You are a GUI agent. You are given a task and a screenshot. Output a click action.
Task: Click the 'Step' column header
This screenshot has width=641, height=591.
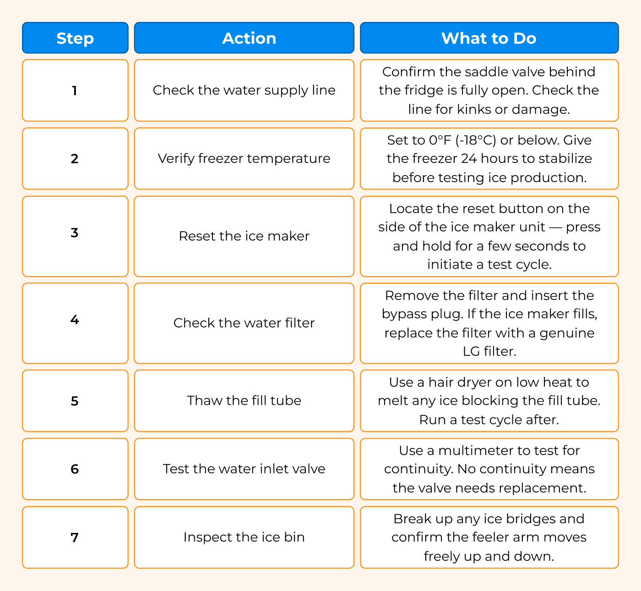coord(75,38)
